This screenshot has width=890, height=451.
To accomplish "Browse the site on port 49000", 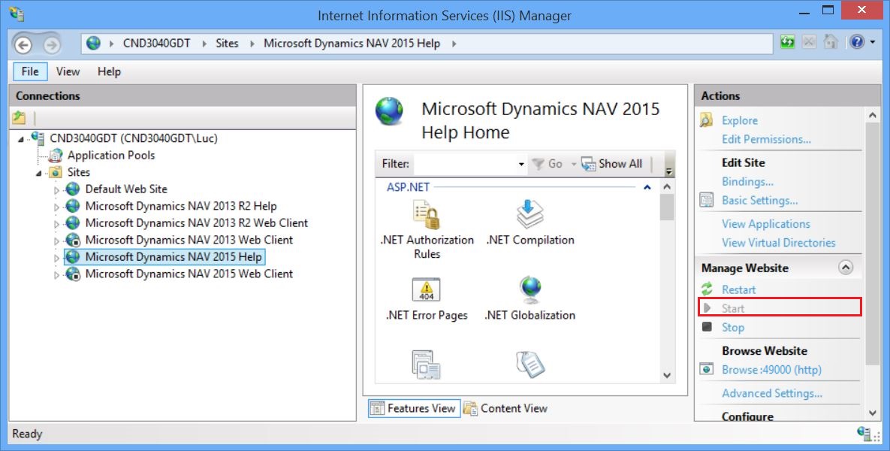I will point(771,370).
